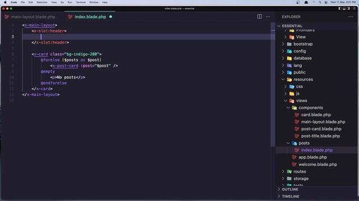
Task: Click the x-post-card component tag
Action: (x=65, y=66)
